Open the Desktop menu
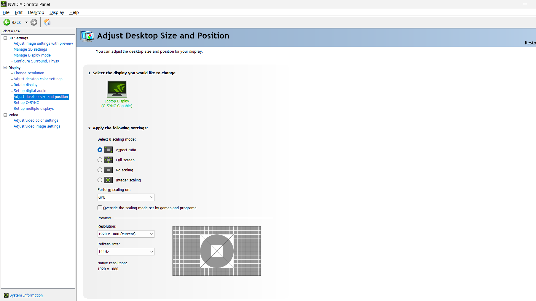The width and height of the screenshot is (536, 301). point(36,12)
